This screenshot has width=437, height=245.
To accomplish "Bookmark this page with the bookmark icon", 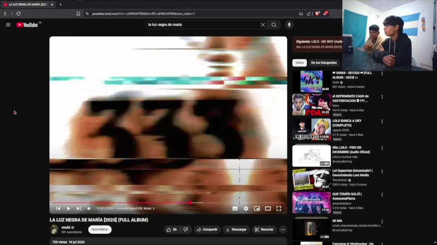I will point(78,14).
